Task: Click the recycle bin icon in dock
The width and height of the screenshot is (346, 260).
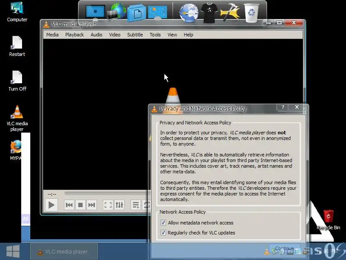Action: (x=251, y=13)
